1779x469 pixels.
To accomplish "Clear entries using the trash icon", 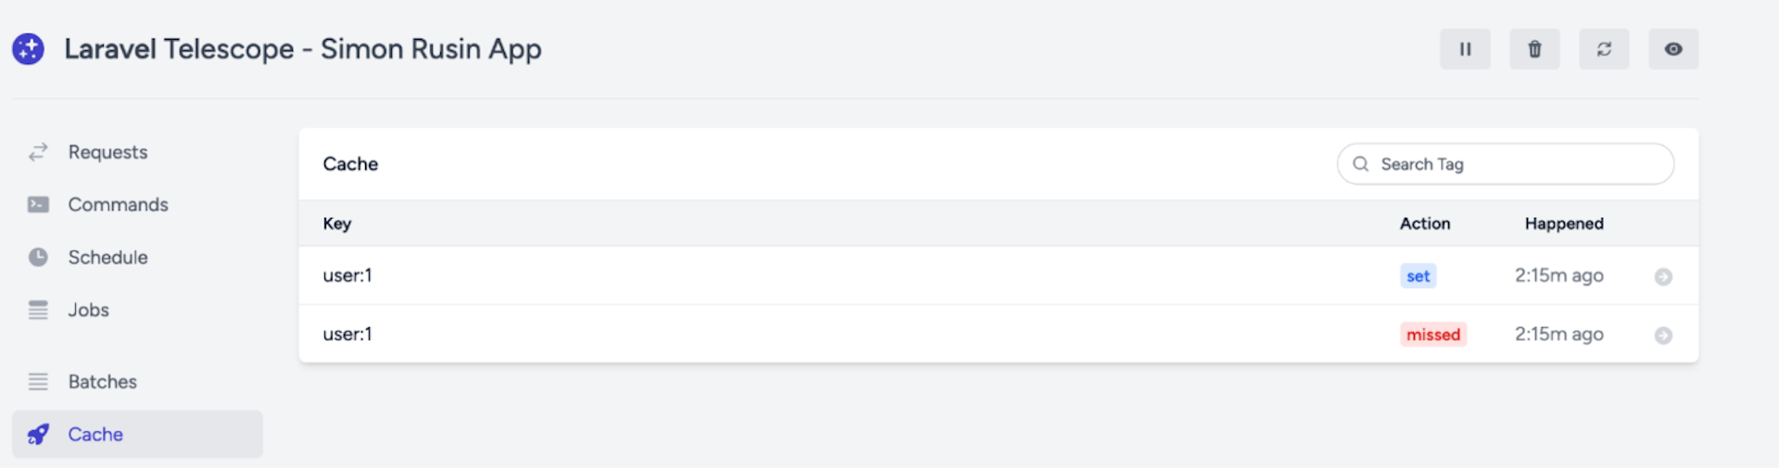I will click(1534, 49).
